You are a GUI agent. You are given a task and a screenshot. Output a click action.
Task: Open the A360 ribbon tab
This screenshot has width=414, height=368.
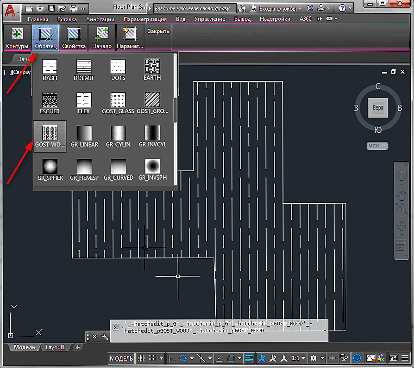[x=306, y=19]
